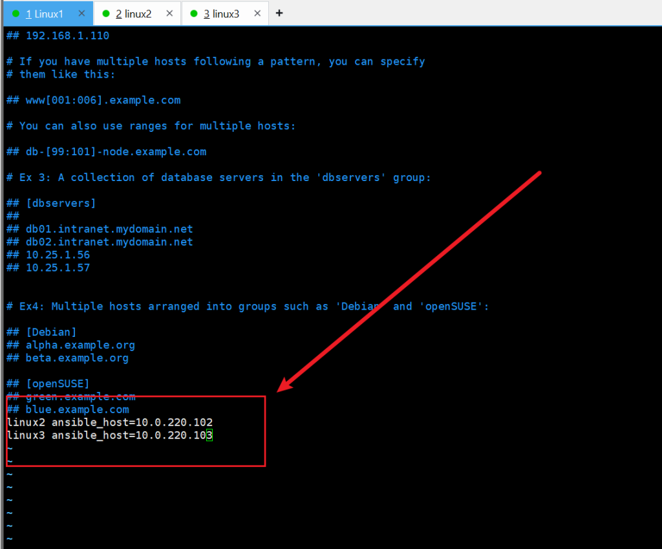This screenshot has height=549, width=662.
Task: Open a new session with plus button
Action: tap(279, 13)
